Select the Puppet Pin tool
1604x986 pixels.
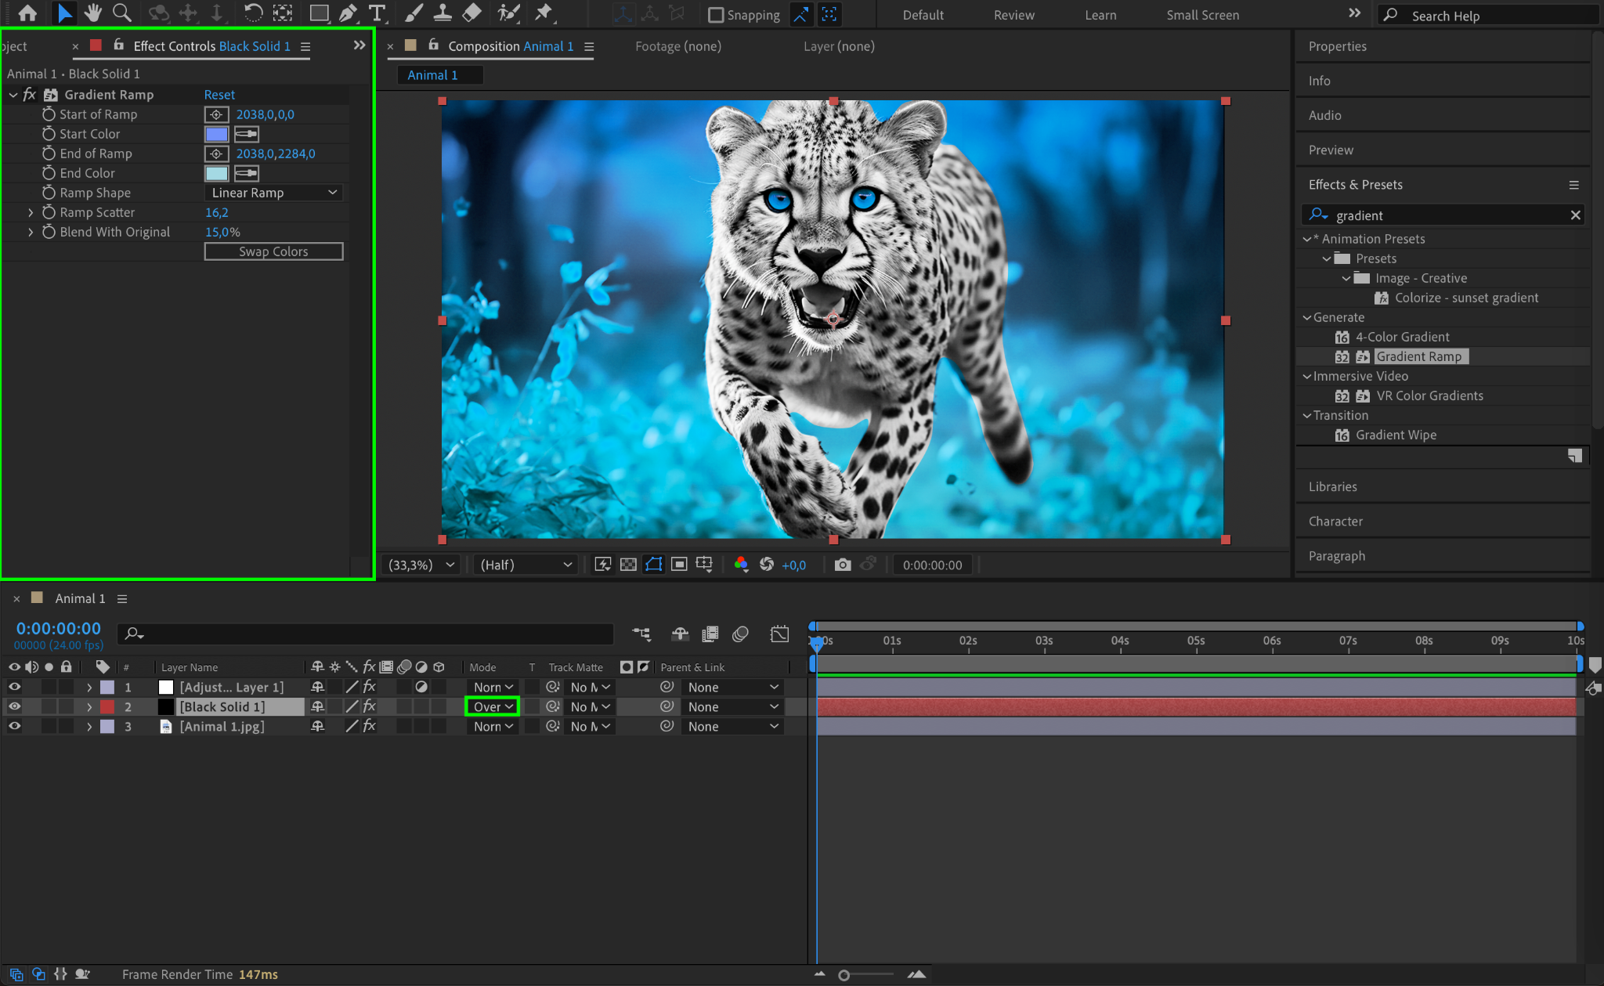click(543, 13)
